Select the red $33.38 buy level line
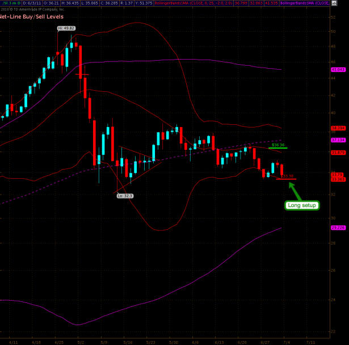The image size is (349, 345). pyautogui.click(x=286, y=179)
